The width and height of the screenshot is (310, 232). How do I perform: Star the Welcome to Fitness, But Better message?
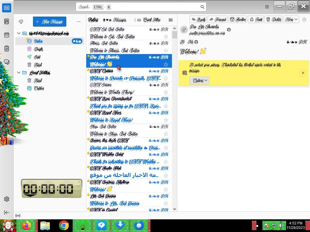point(166,50)
